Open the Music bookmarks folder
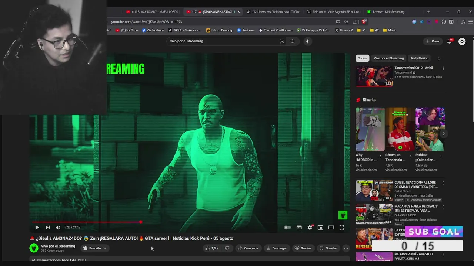The height and width of the screenshot is (266, 474). [390, 30]
